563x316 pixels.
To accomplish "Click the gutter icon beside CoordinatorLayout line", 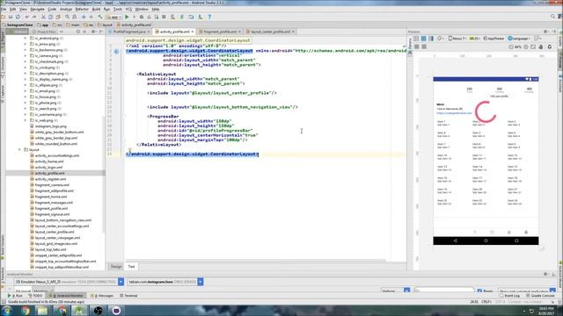I will pos(117,51).
